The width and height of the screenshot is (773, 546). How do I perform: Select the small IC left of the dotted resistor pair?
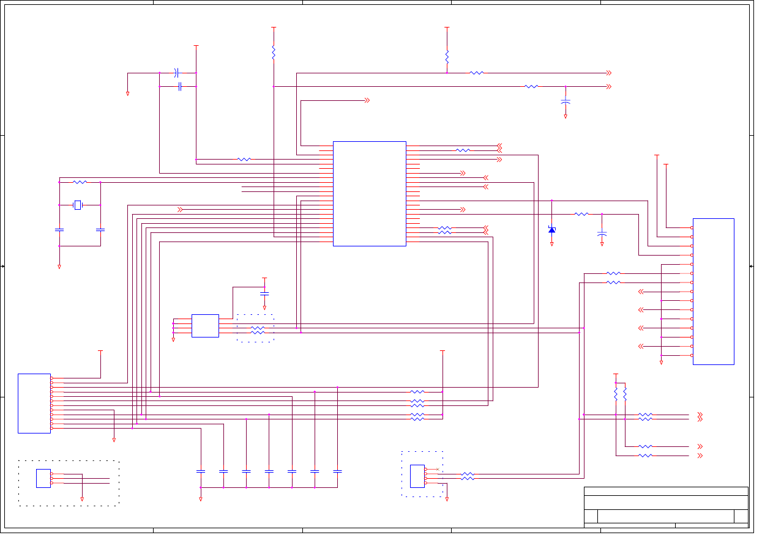coord(205,326)
